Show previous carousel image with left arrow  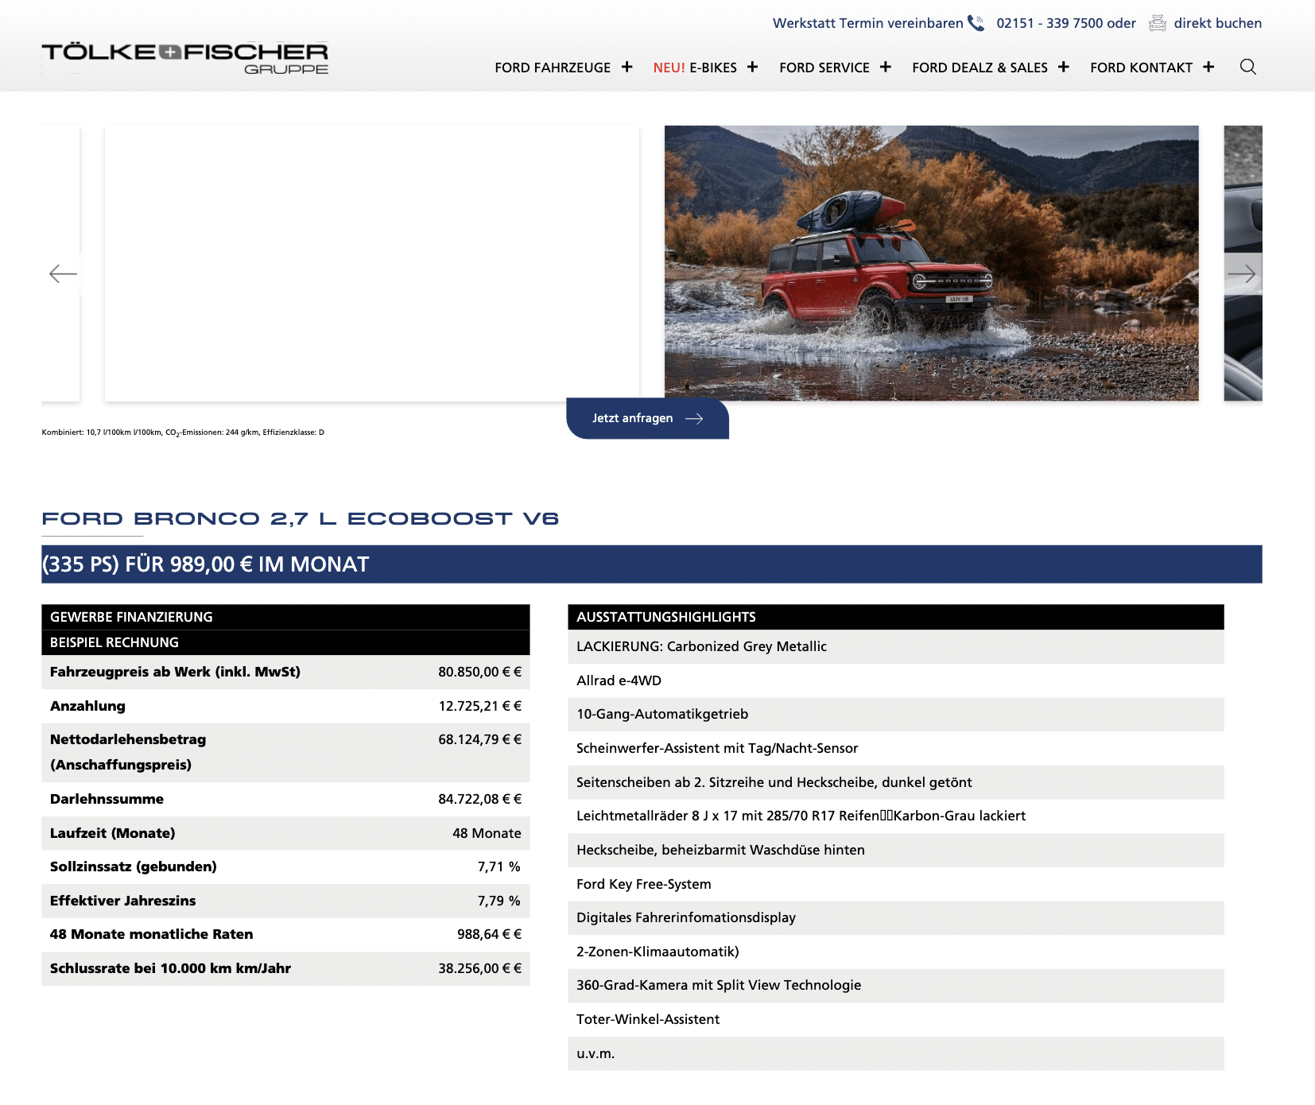(x=63, y=273)
